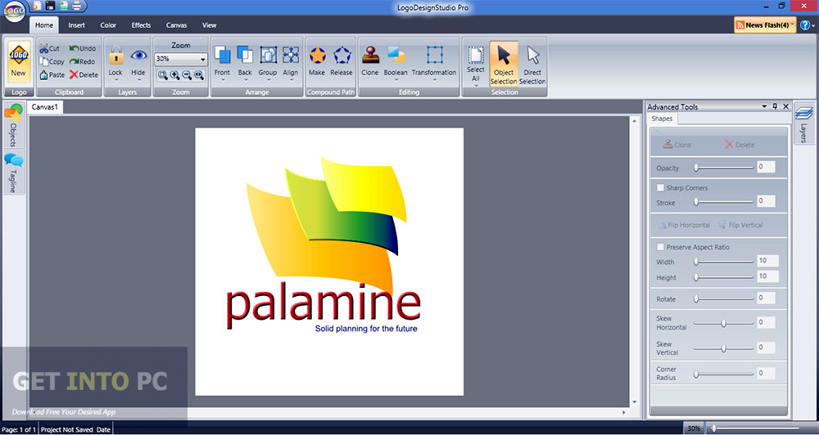Image resolution: width=819 pixels, height=435 pixels.
Task: Click the Select All icon
Action: [x=476, y=55]
